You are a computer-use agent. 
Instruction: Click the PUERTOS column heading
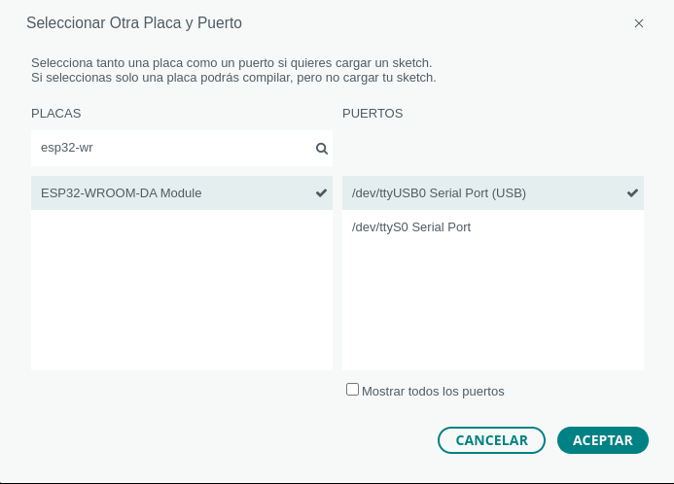pos(372,114)
